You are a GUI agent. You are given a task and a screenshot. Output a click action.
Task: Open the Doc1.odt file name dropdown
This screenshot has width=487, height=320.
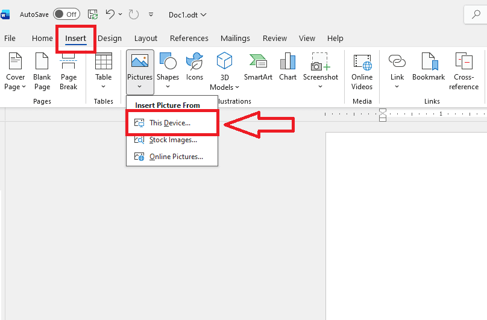coord(187,14)
